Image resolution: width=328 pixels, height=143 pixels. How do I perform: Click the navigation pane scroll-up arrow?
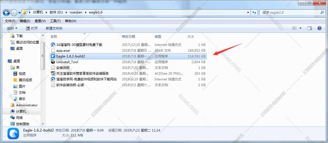tap(43, 36)
